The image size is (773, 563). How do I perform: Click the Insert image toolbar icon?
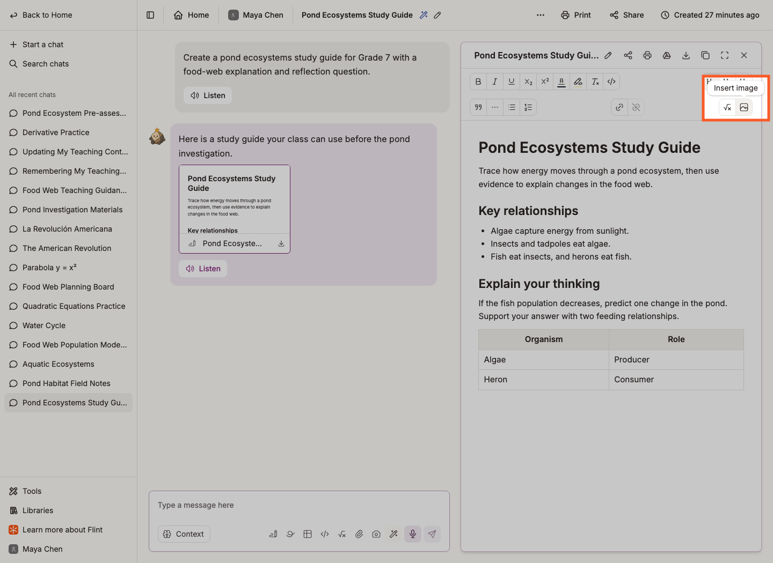pyautogui.click(x=744, y=107)
